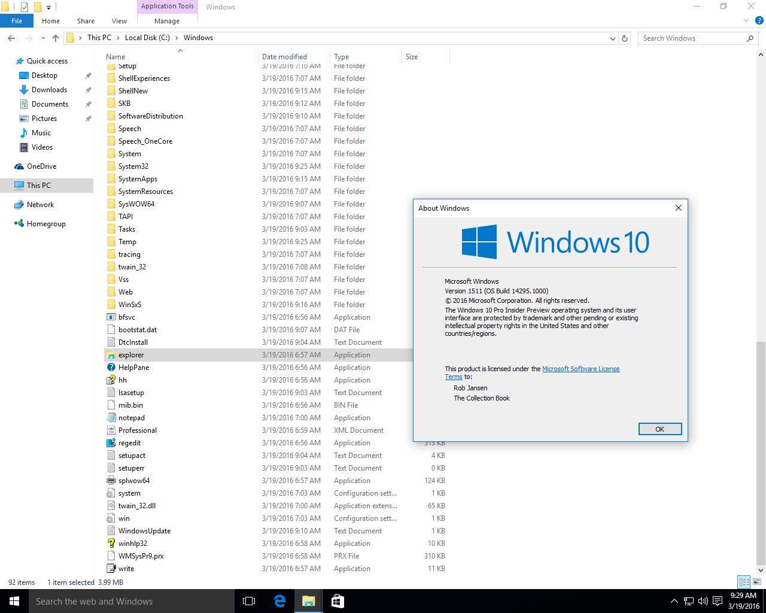Open Task View on the taskbar
The height and width of the screenshot is (613, 766).
click(x=249, y=601)
